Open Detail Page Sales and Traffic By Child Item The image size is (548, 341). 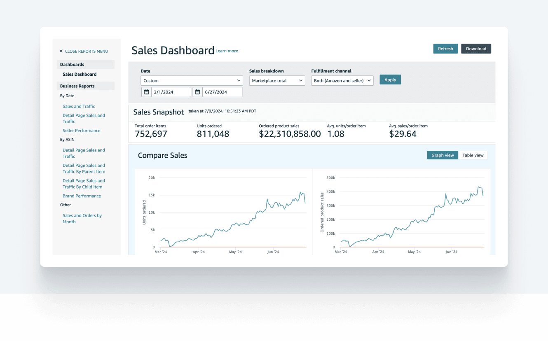84,184
